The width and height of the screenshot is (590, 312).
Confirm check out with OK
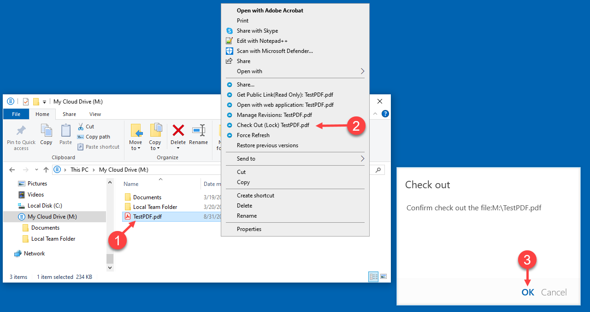point(528,292)
